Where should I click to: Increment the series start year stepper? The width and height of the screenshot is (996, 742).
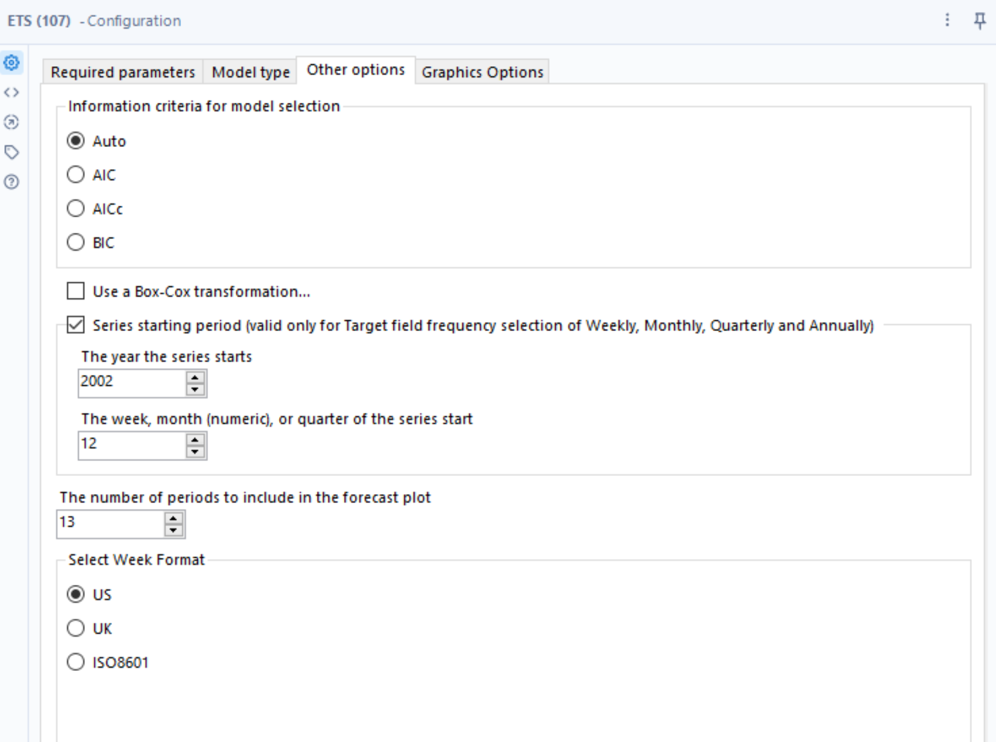click(x=195, y=378)
